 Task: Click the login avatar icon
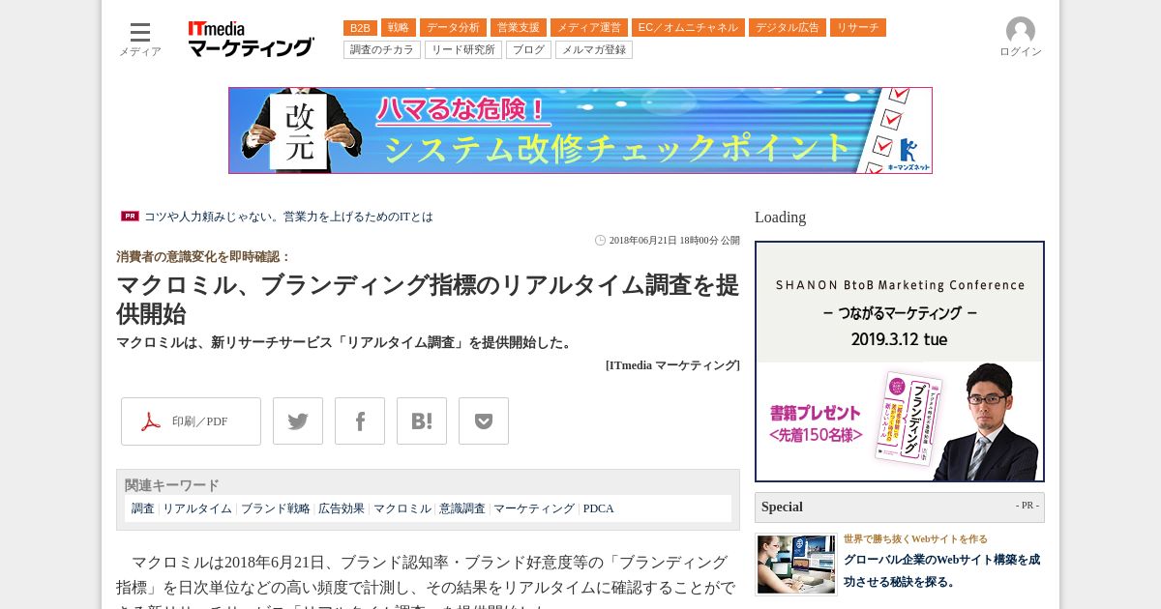1020,31
